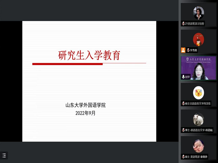
Task: Click the name label 21英语笔译王钰莹
Action: click(194, 24)
